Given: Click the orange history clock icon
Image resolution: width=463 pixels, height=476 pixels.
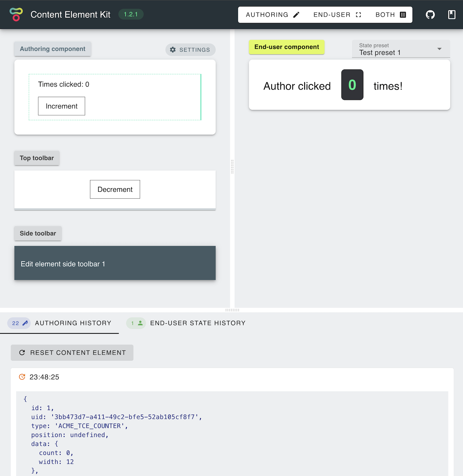Looking at the screenshot, I should tap(22, 377).
